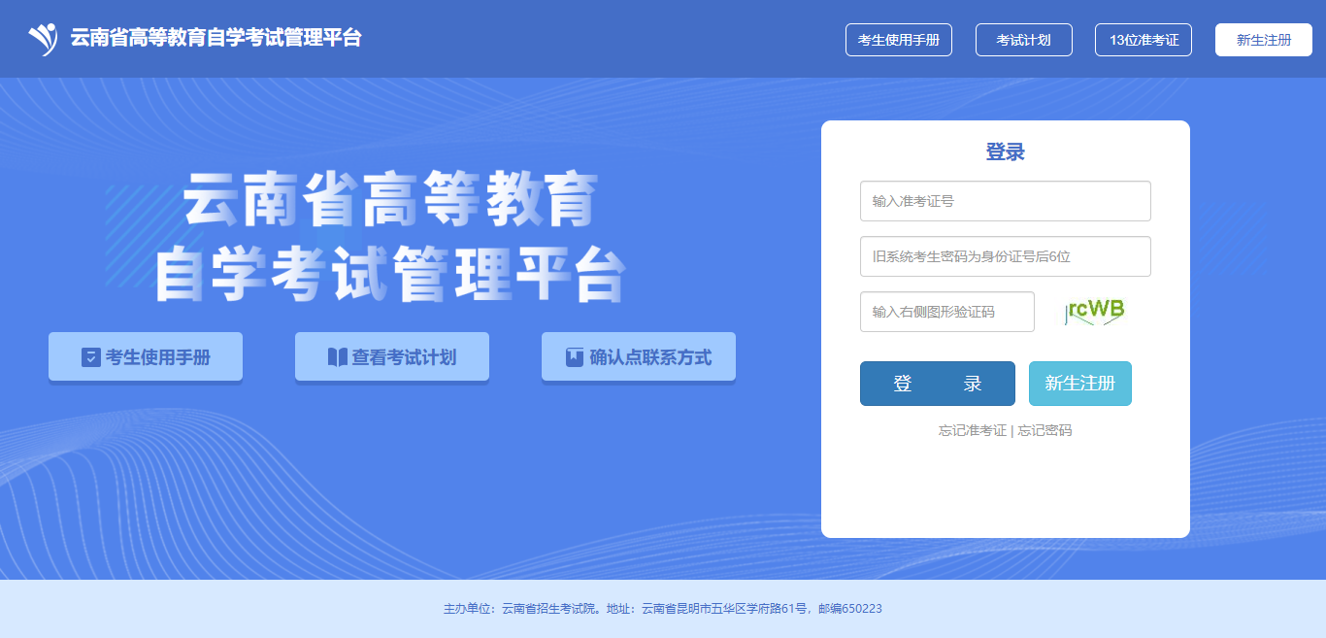Focus the password field for 身份证号后6位

(1006, 256)
